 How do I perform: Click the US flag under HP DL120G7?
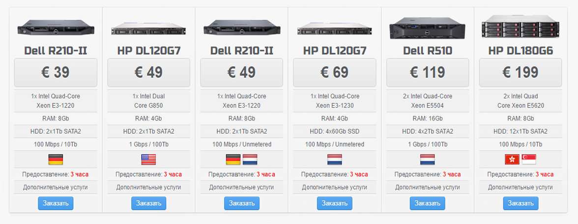click(x=148, y=160)
